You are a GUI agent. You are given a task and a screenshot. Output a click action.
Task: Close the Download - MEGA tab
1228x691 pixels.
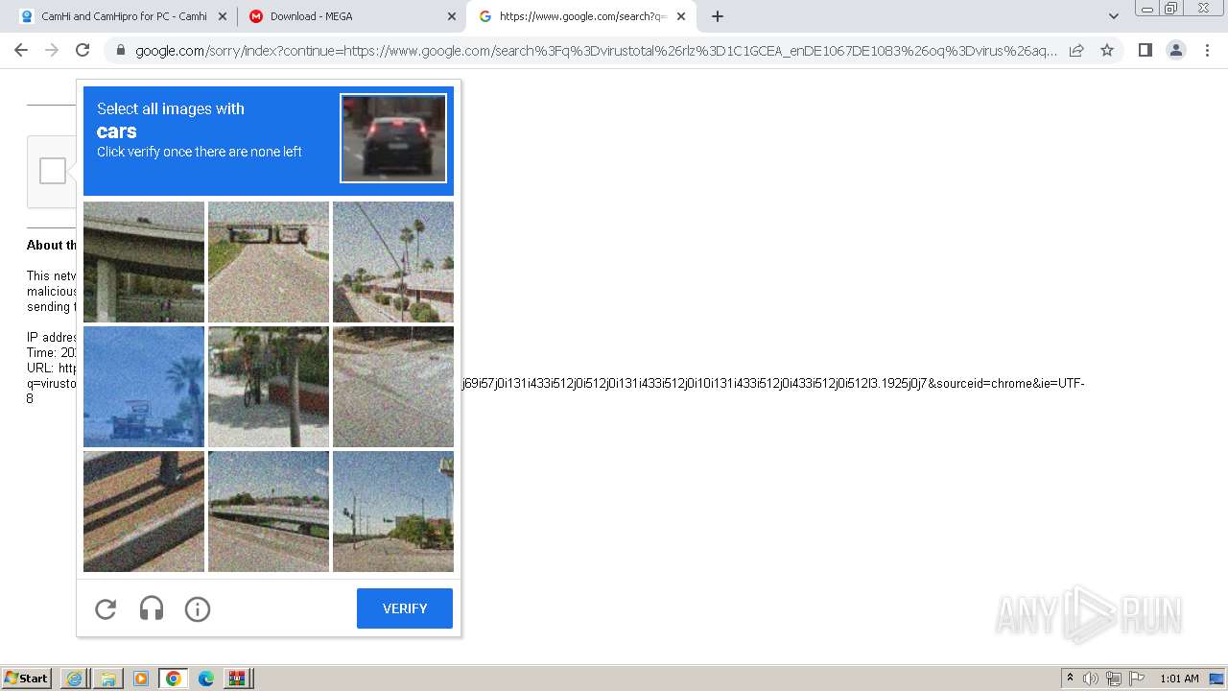[452, 16]
